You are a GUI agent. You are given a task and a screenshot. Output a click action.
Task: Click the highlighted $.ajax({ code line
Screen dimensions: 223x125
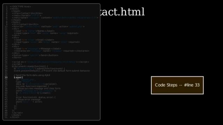18,77
